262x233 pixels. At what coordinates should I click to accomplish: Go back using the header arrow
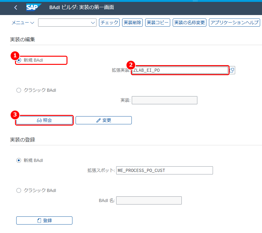[x=16, y=8]
